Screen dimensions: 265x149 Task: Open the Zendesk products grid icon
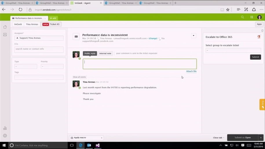tap(251, 17)
